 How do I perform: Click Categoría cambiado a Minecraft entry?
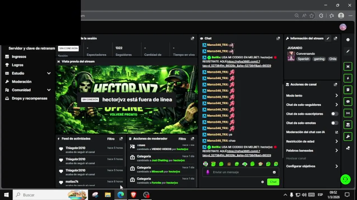point(162,169)
